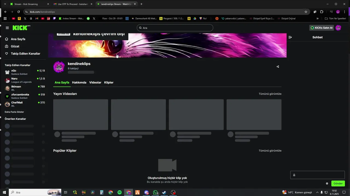Open Calculator from the taskbar
Screen dimensions: 350x196
[101, 192]
